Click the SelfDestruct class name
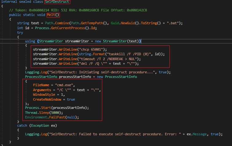Screen dimensions: 232x146 [x=57, y=2]
